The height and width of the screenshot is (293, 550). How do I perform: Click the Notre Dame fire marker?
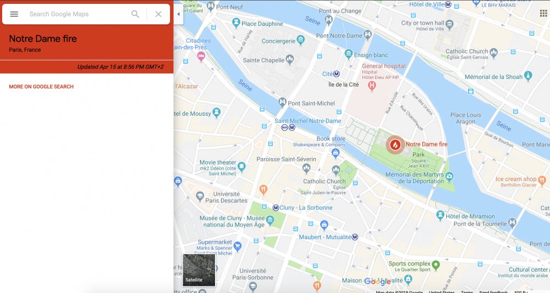coord(395,144)
